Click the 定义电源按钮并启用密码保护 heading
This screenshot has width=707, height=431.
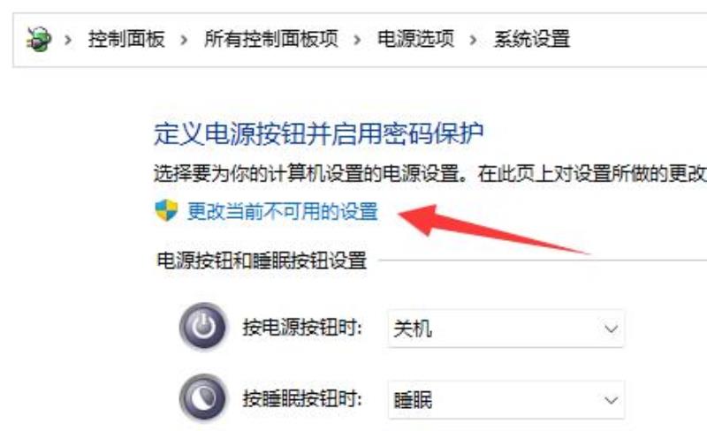[319, 134]
